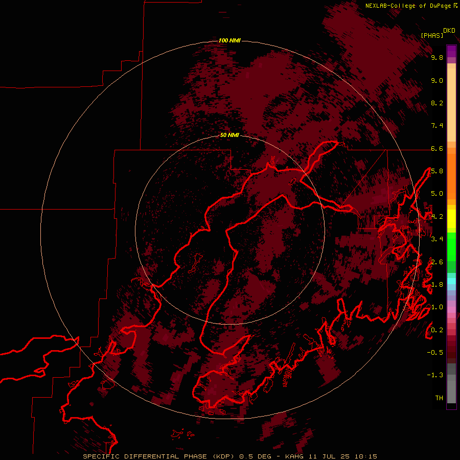
Task: Click the 9.8 scale value
Action: click(x=437, y=57)
